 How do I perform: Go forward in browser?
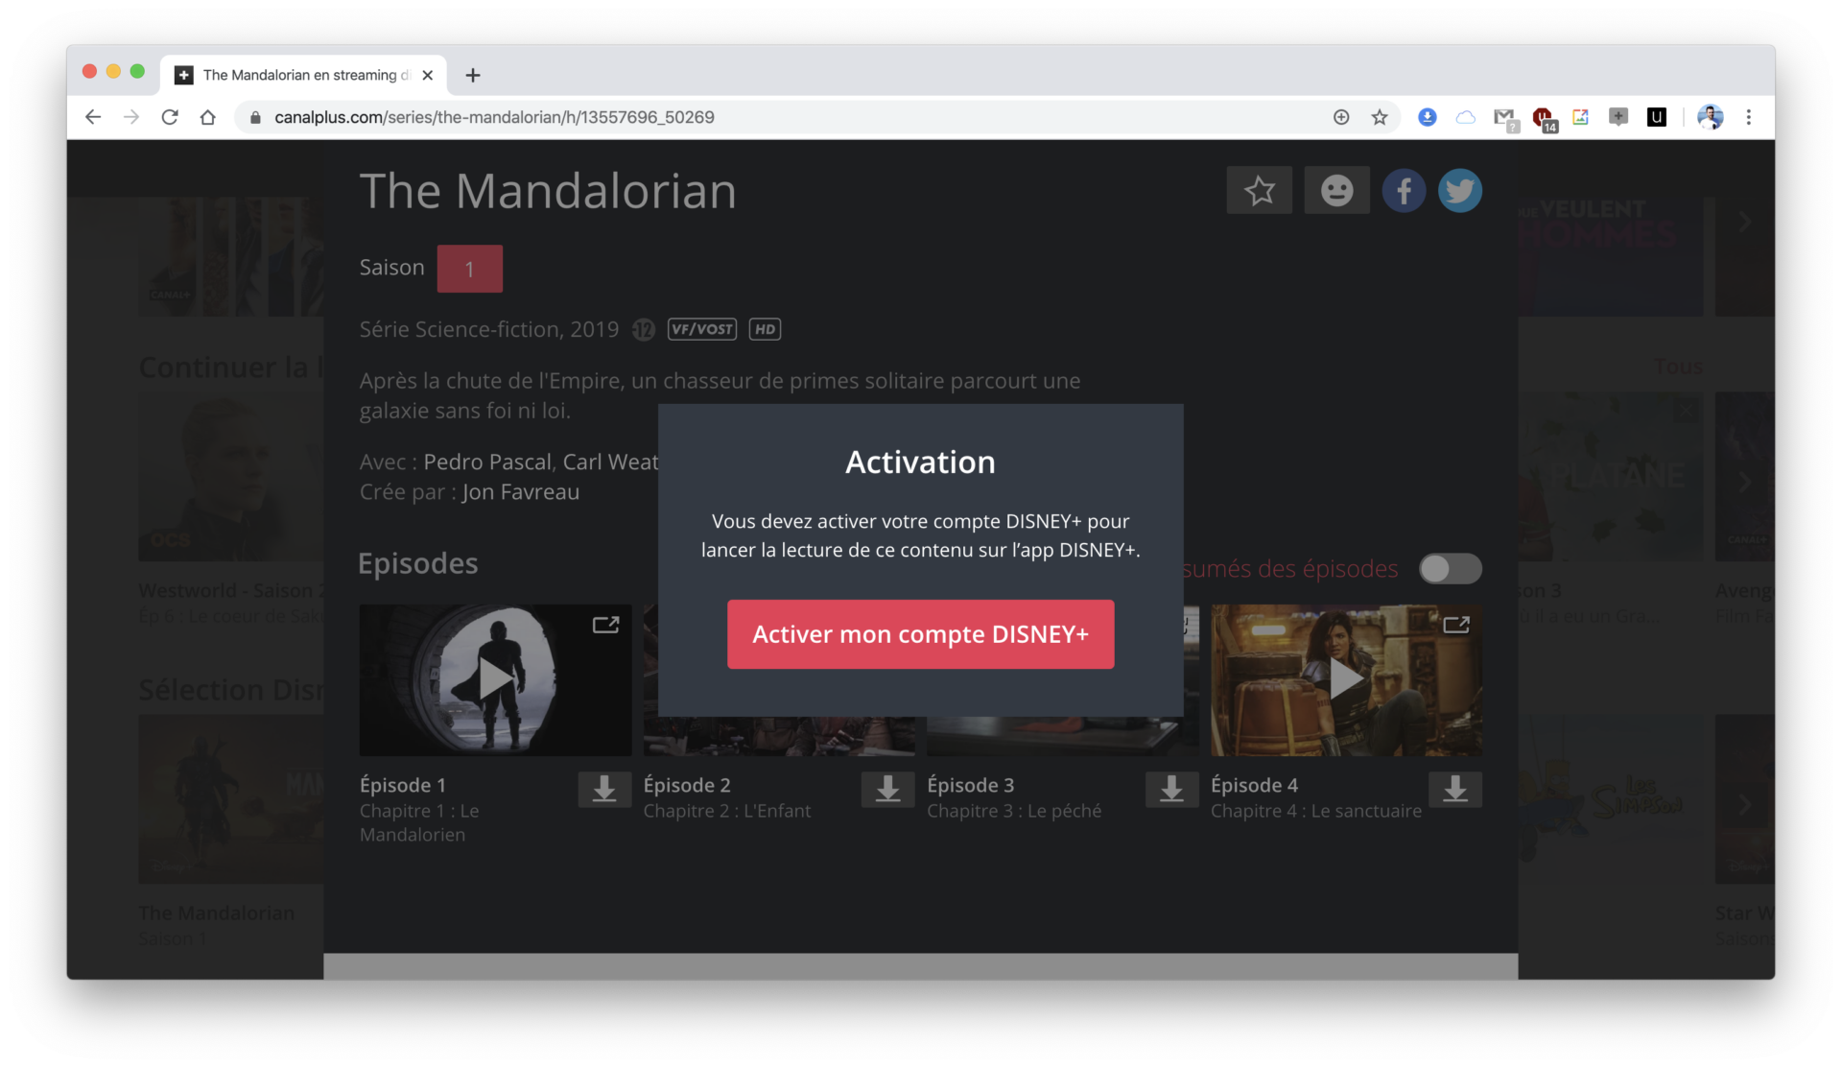pyautogui.click(x=131, y=117)
